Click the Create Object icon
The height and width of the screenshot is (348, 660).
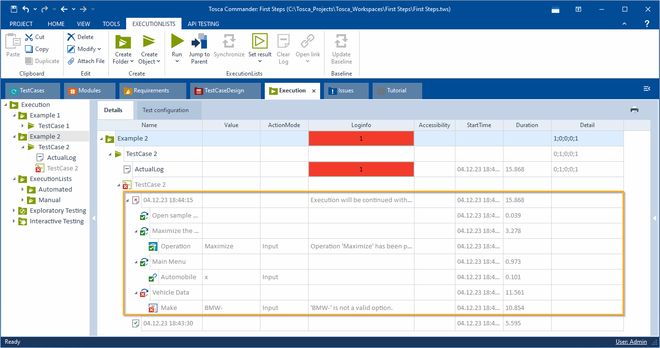click(149, 42)
